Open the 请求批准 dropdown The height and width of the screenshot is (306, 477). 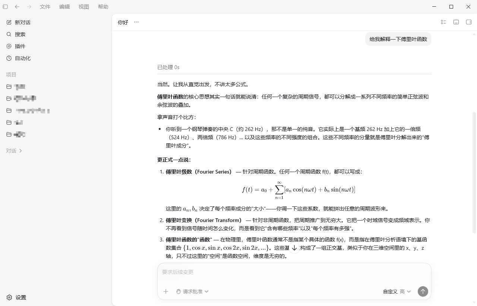coord(192,291)
